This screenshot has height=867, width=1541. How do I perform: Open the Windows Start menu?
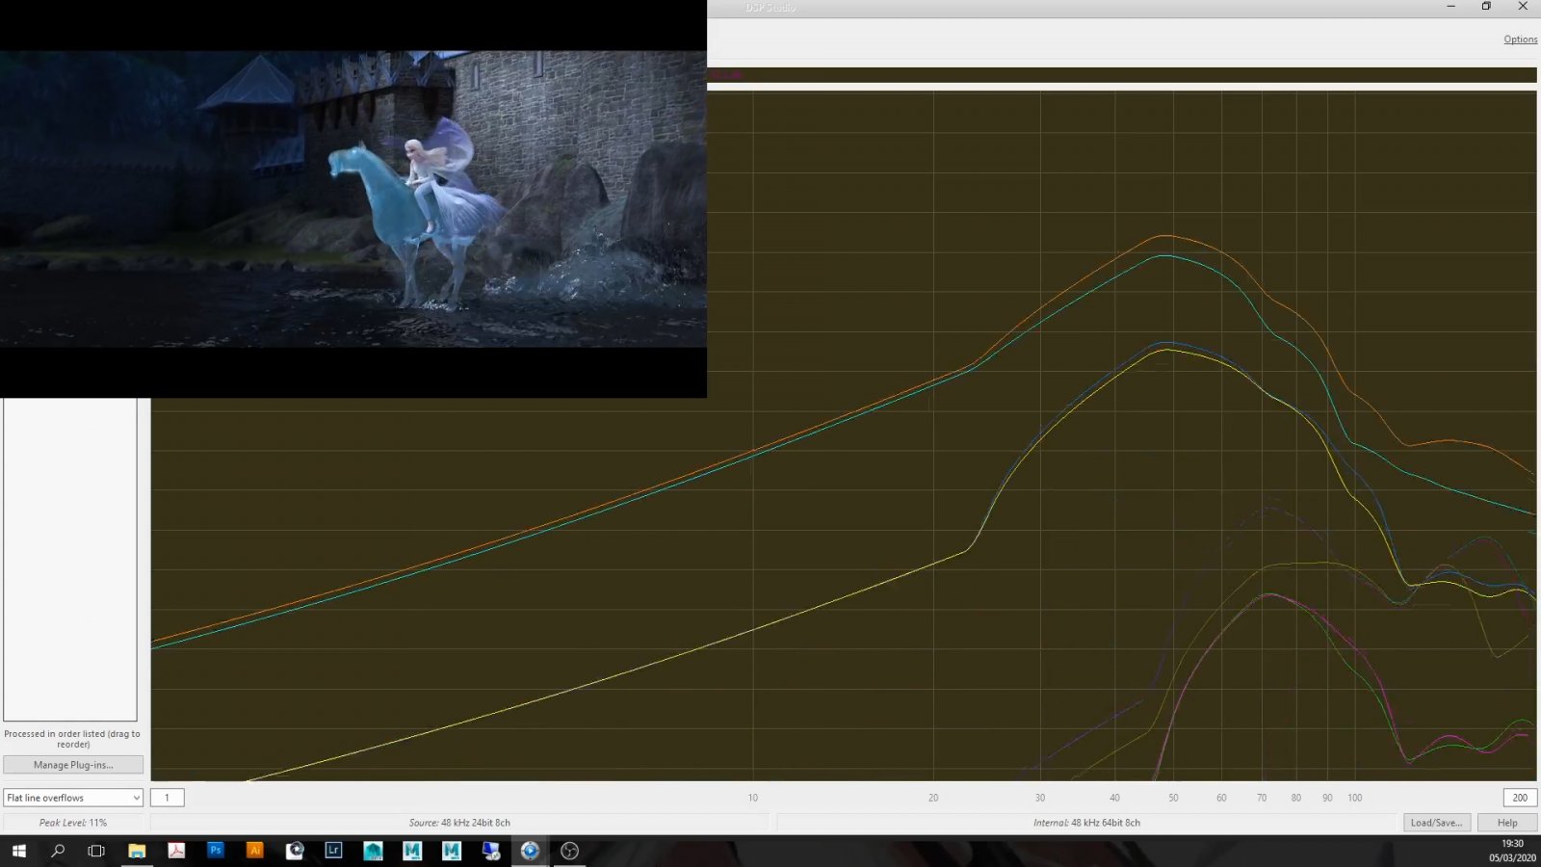pos(18,851)
